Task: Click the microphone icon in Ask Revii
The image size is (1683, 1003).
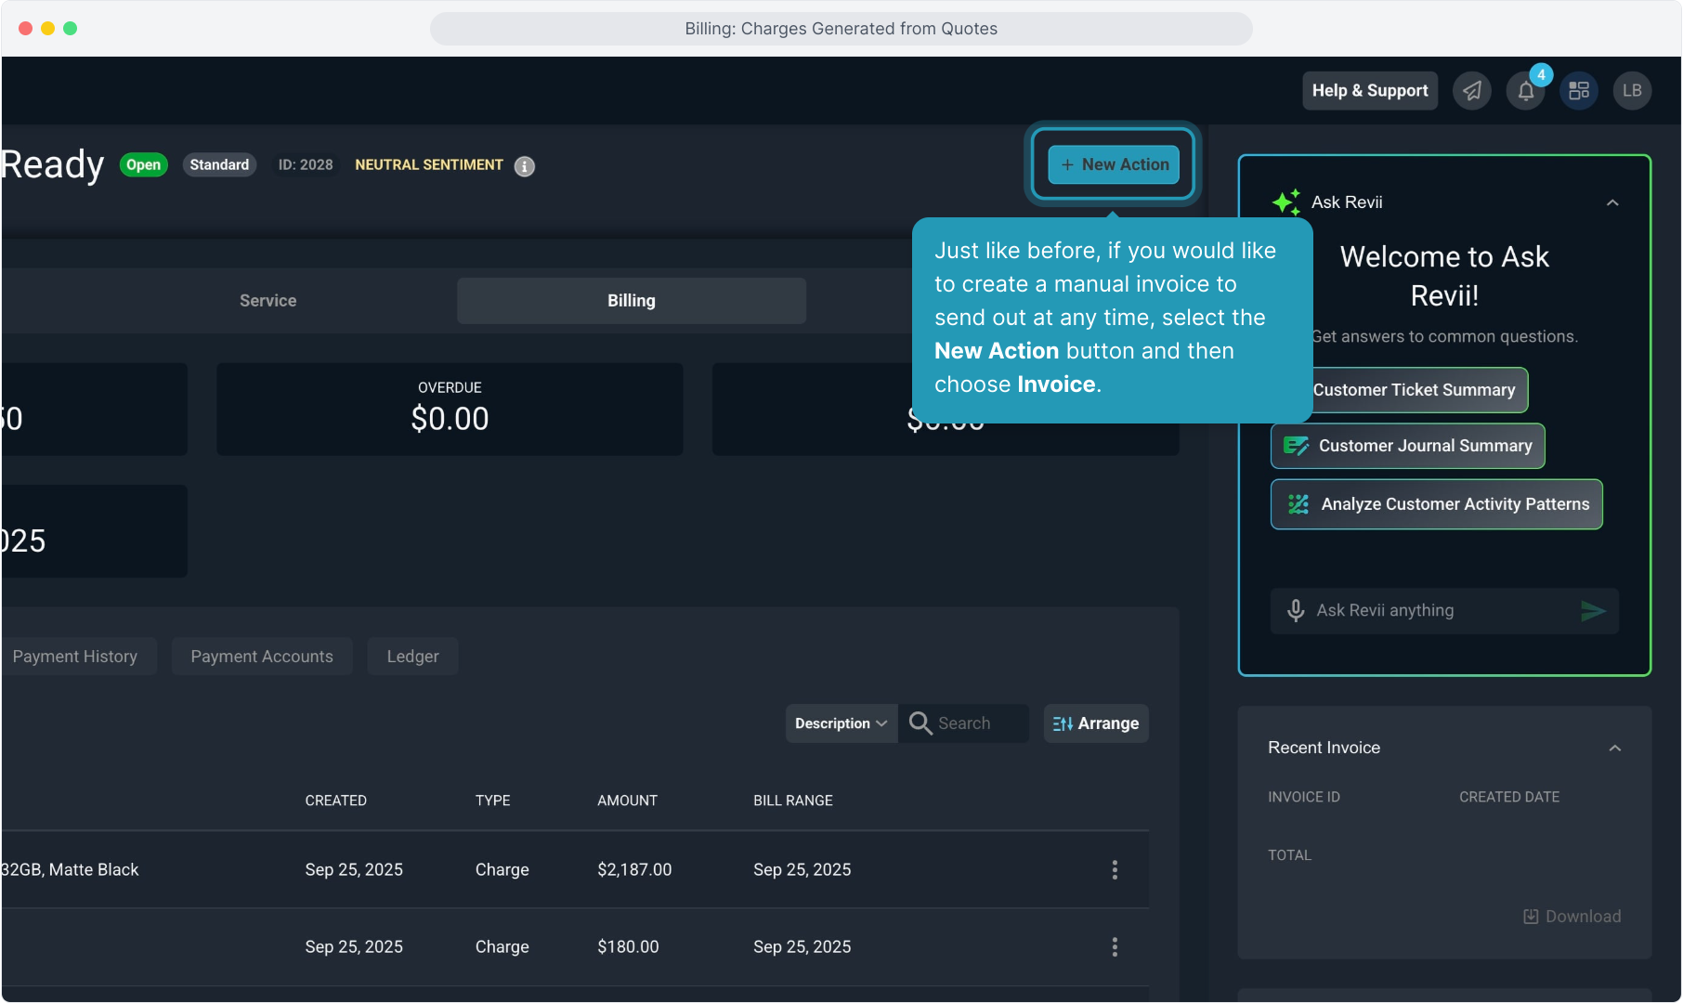Action: 1296,610
